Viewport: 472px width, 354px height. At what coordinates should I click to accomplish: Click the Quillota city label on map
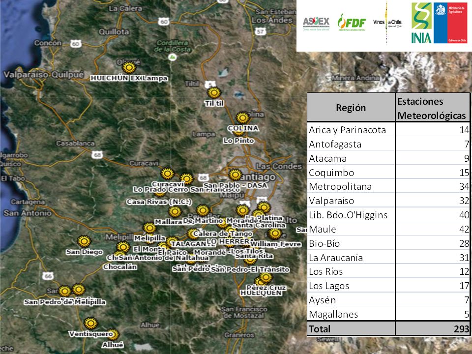pos(114,31)
